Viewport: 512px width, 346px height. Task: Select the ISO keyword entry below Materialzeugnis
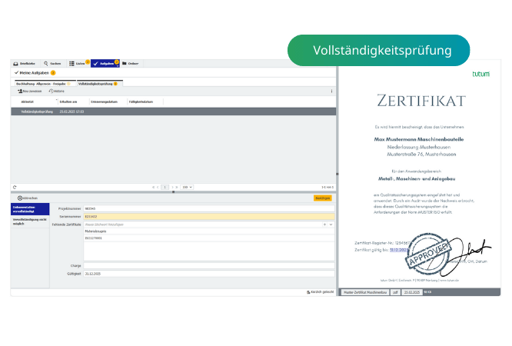[x=209, y=238]
